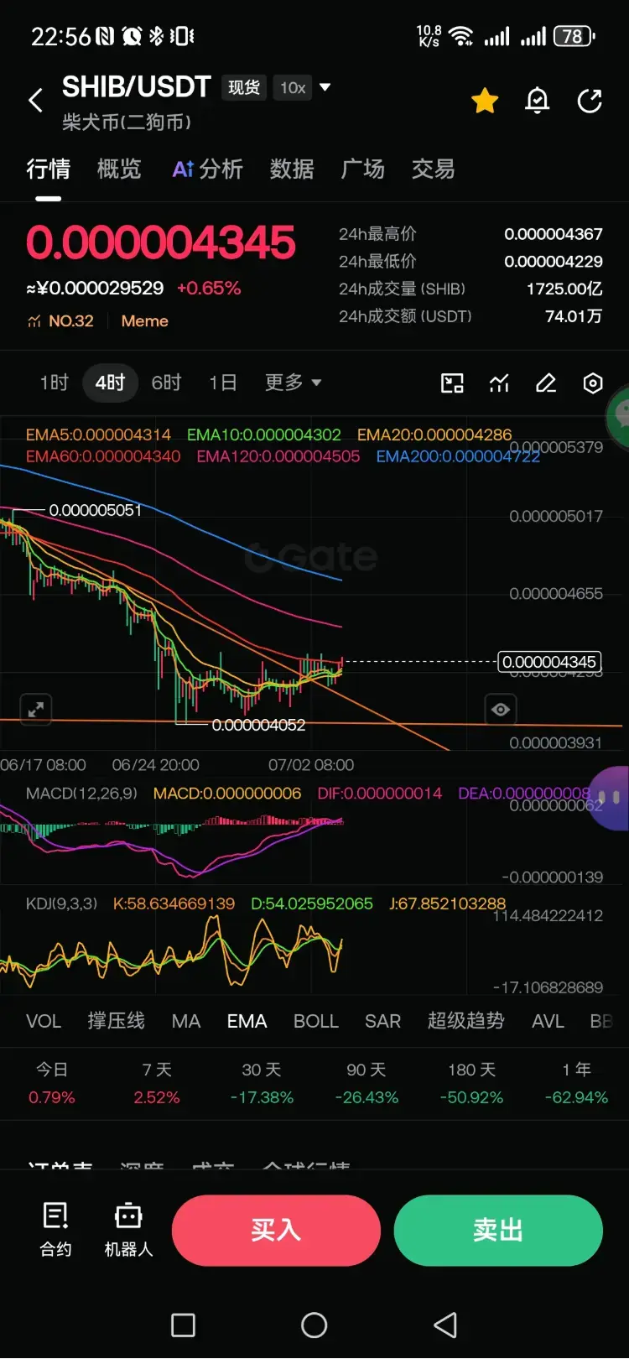Image resolution: width=629 pixels, height=1359 pixels.
Task: Tap the 今日 0.79% change cell
Action: coord(52,1083)
